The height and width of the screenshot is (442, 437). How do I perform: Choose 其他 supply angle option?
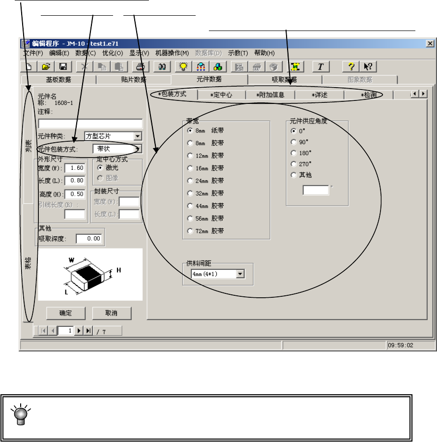tap(301, 175)
